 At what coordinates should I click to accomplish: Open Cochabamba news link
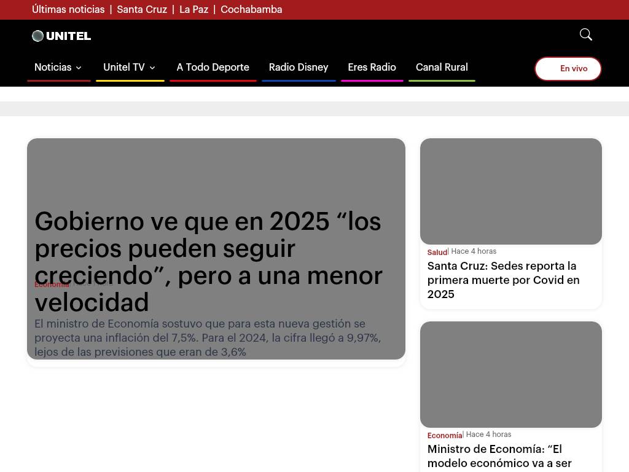[251, 9]
